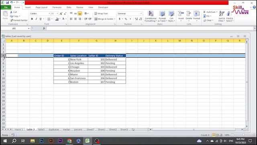
Task: Open Cell Styles gallery
Action: click(171, 16)
